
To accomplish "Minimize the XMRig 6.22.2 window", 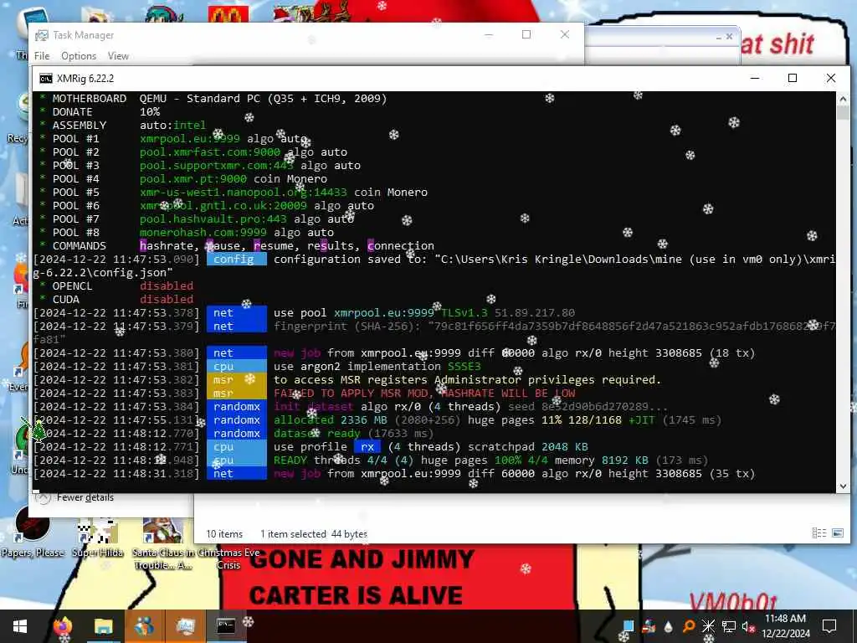I will (755, 78).
